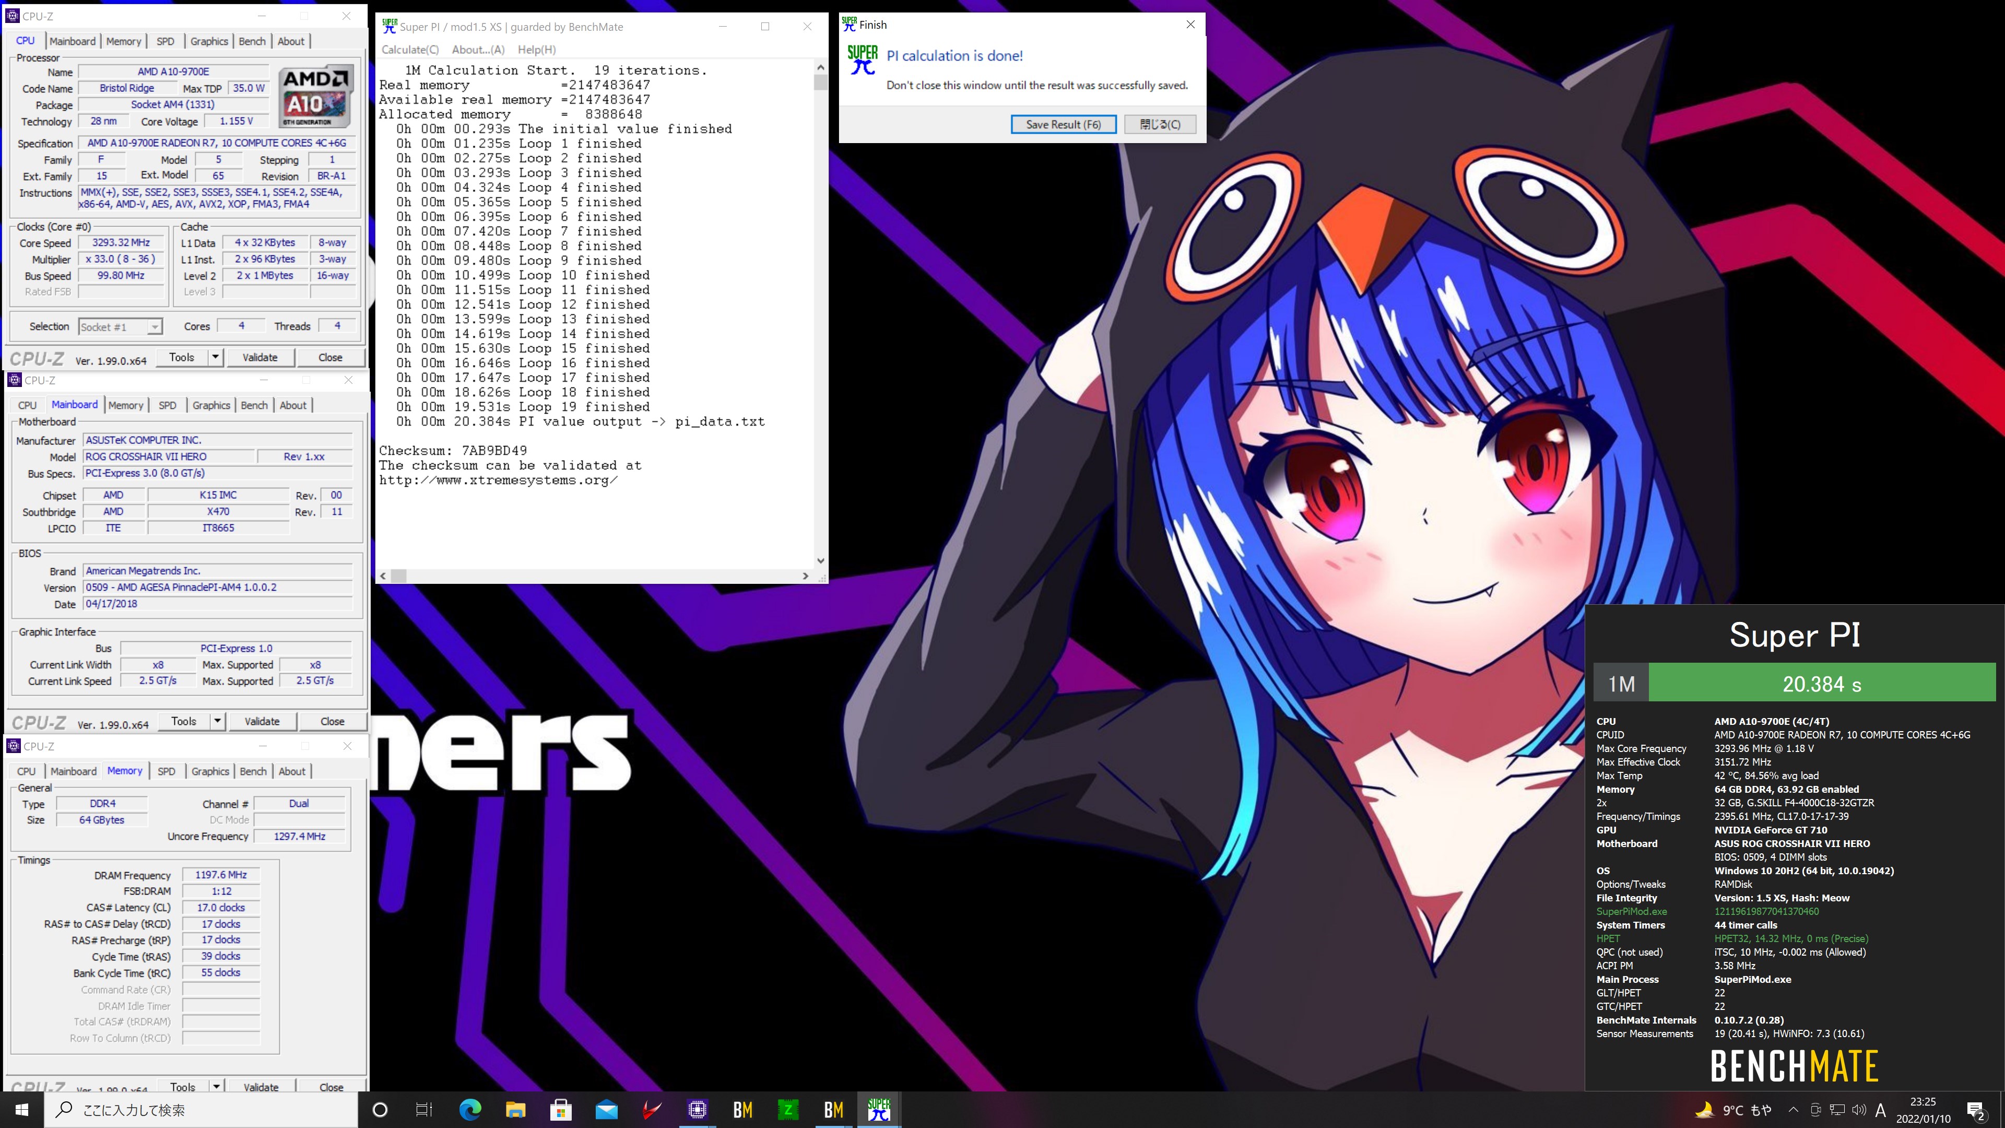Toggle the IME input mode A indicator

tap(1880, 1110)
